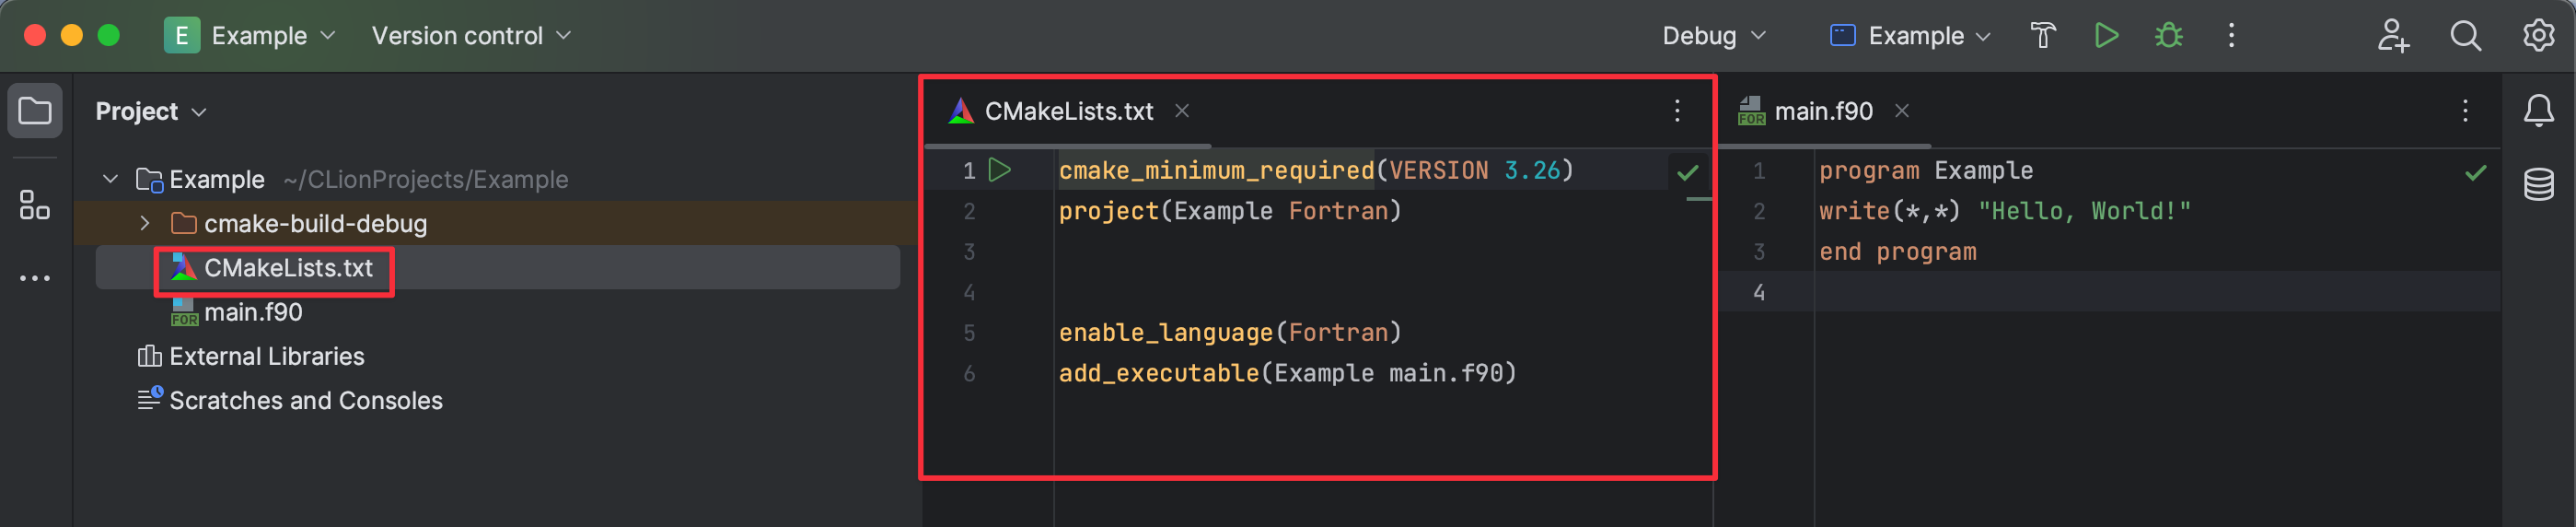Open the Example run configuration dropdown
The image size is (2576, 527).
[x=1910, y=36]
